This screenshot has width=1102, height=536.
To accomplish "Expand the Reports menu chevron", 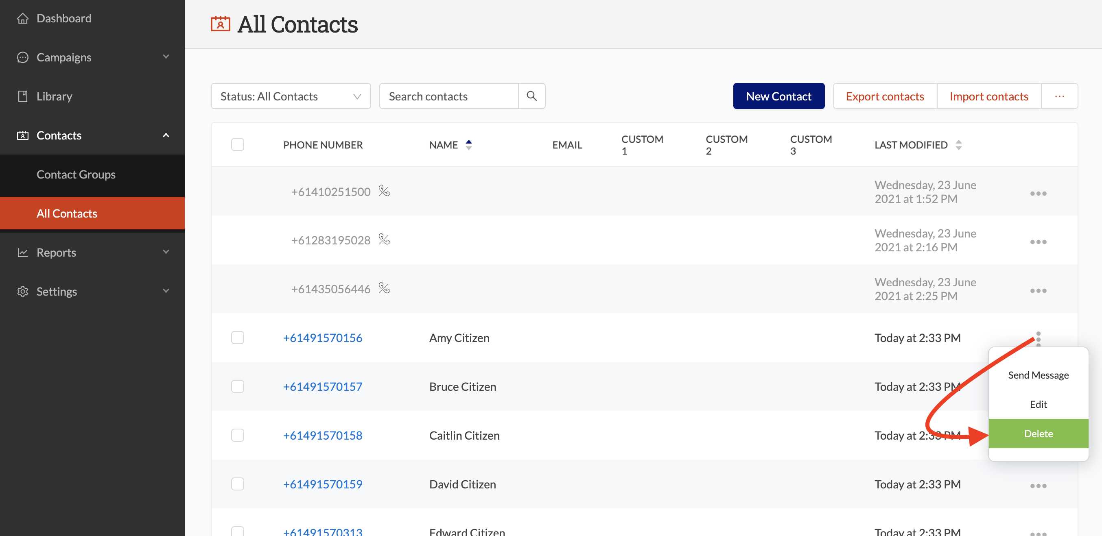I will [x=166, y=252].
